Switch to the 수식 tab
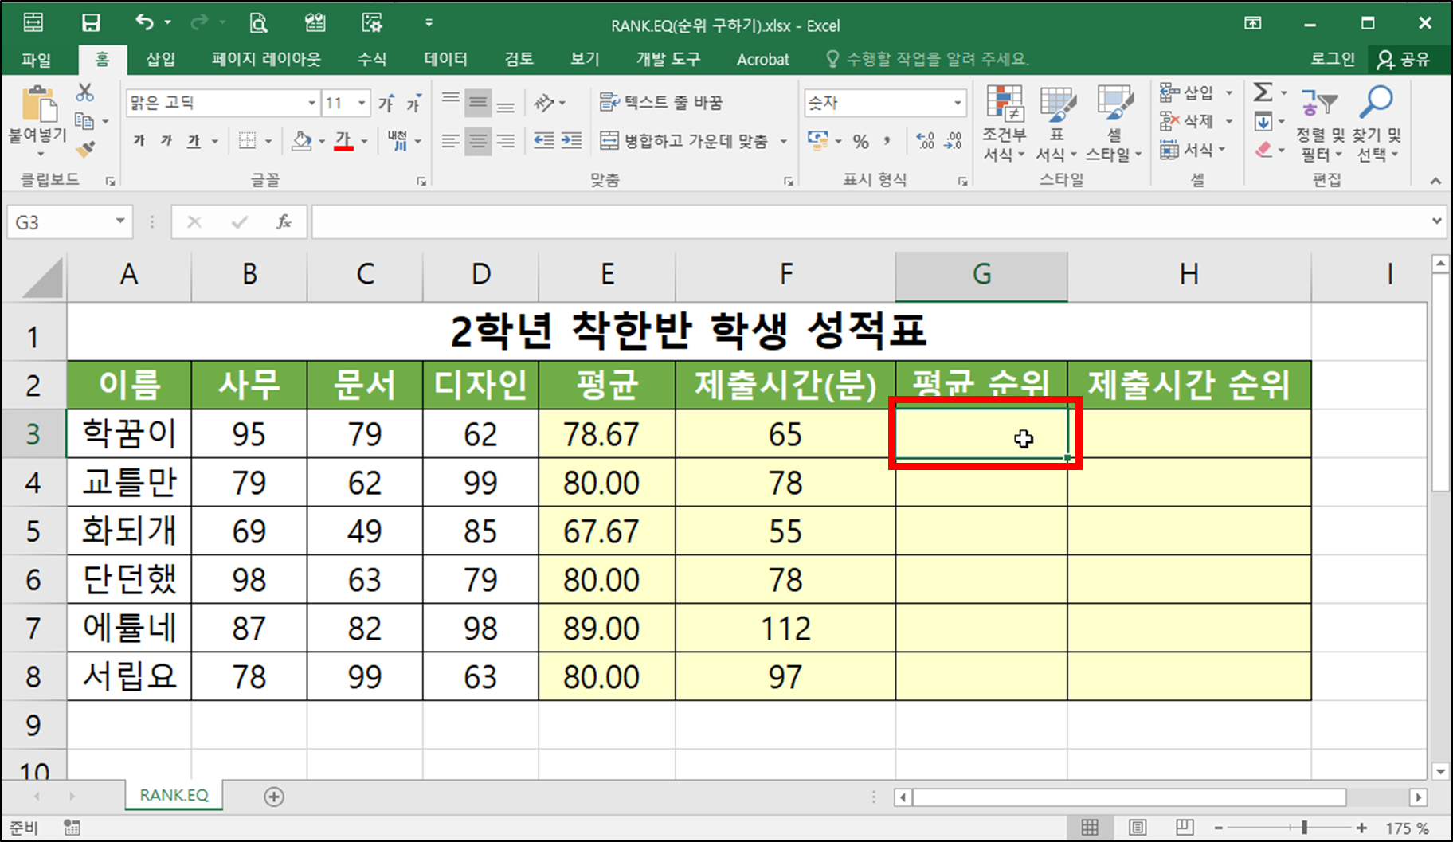This screenshot has width=1453, height=842. coord(372,59)
